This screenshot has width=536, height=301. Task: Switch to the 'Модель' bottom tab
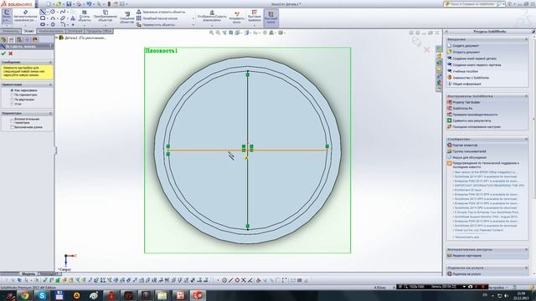coord(28,273)
